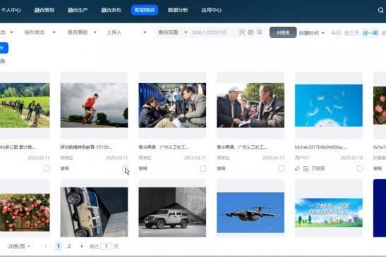The height and width of the screenshot is (257, 386).
Task: Open image search via the camera icon
Action: click(x=251, y=32)
